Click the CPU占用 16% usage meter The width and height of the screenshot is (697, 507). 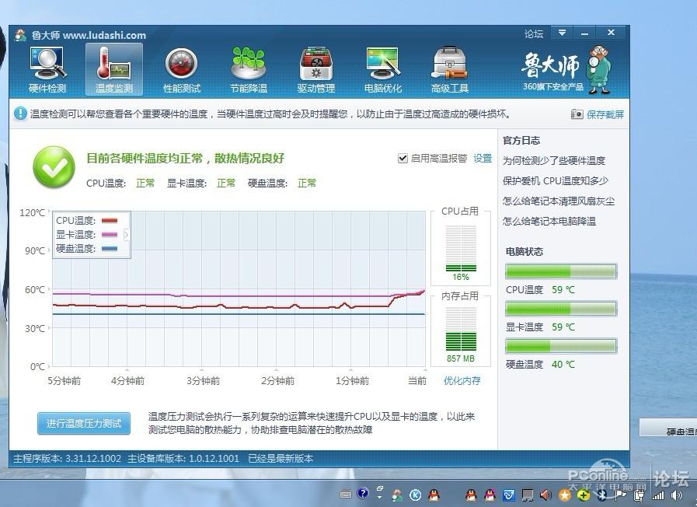click(461, 249)
